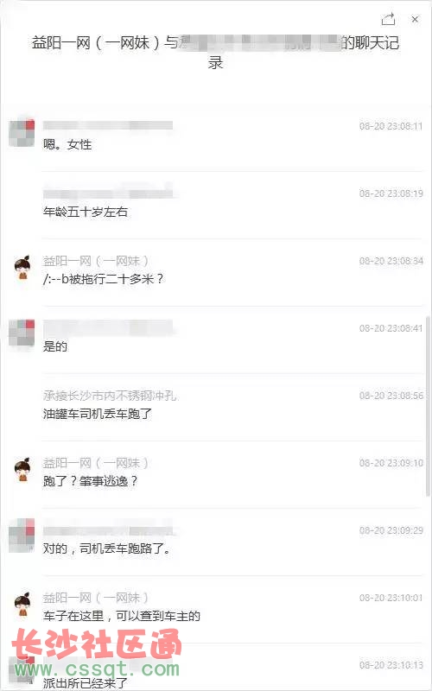Select the message "派出所已经来了"
The height and width of the screenshot is (691, 432).
pyautogui.click(x=86, y=683)
